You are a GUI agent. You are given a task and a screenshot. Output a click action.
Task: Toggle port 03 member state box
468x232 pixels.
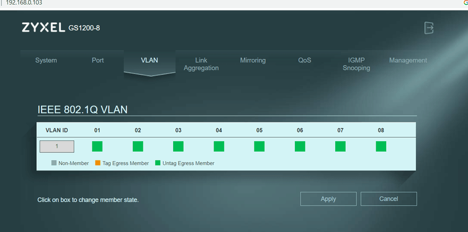click(x=178, y=146)
